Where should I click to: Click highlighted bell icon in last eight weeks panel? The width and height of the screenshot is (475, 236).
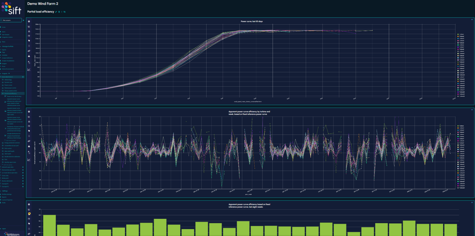(x=29, y=214)
